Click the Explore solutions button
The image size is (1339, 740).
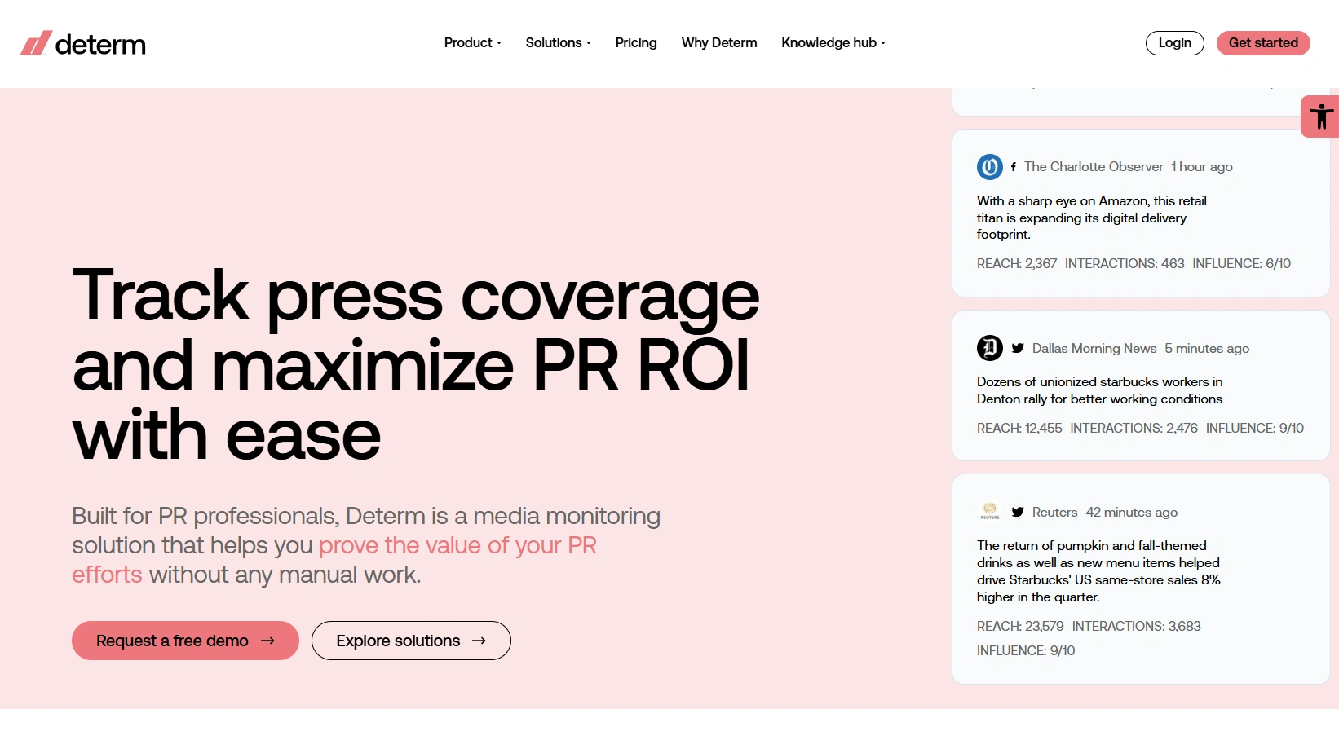click(x=411, y=641)
